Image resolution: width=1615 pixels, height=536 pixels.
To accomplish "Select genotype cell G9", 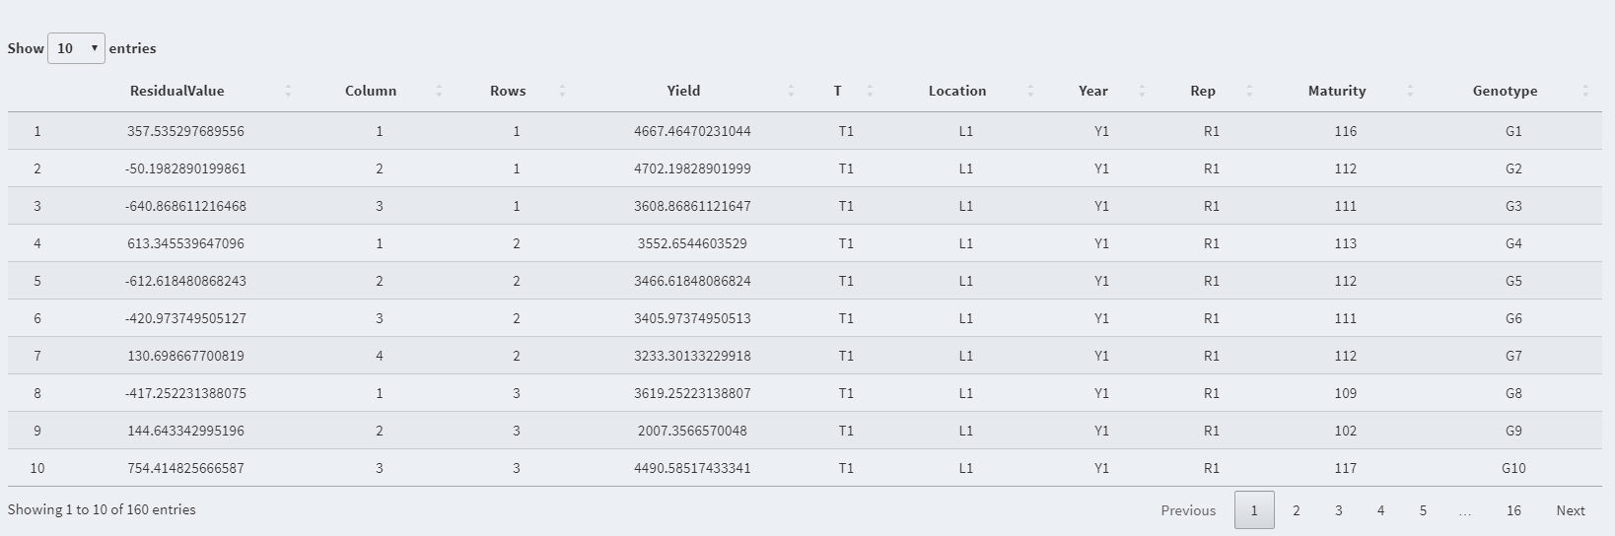I will point(1513,431).
